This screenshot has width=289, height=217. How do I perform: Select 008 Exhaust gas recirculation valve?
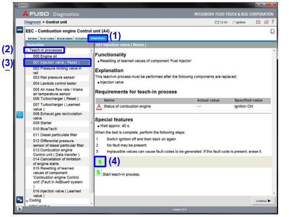point(57,116)
